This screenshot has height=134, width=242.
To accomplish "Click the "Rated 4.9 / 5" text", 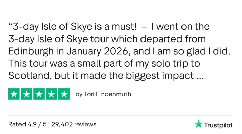I will (28, 124).
